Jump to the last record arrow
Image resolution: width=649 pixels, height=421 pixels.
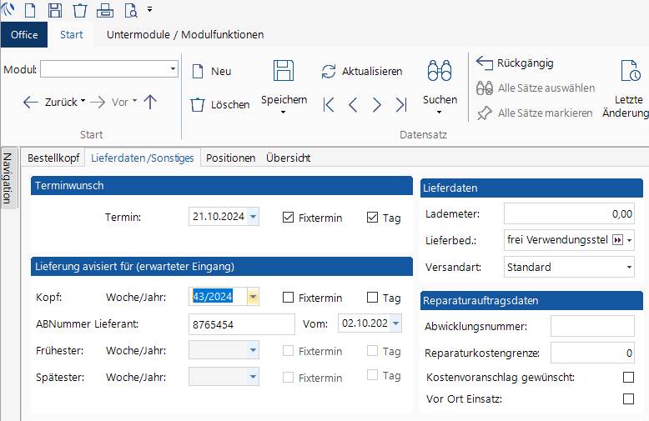coord(401,105)
